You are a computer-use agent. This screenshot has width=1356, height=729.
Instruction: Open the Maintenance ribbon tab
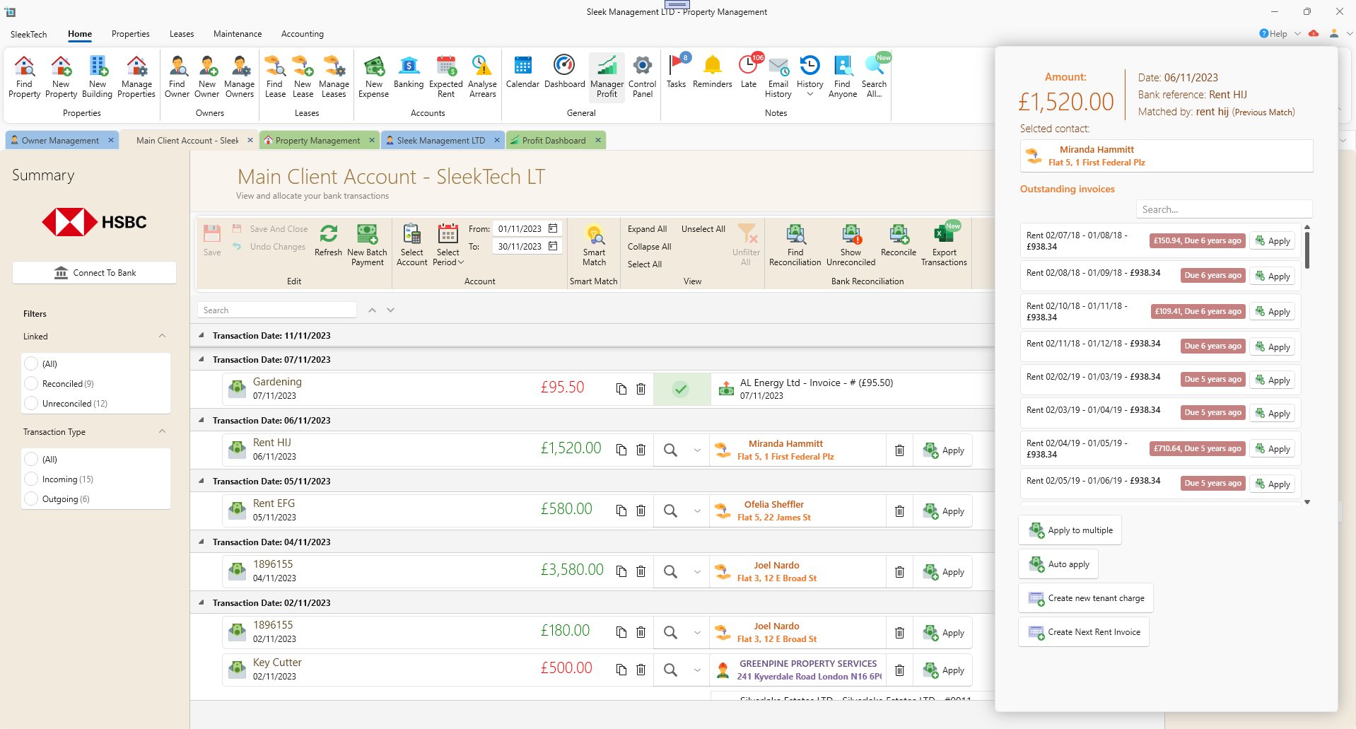tap(238, 34)
